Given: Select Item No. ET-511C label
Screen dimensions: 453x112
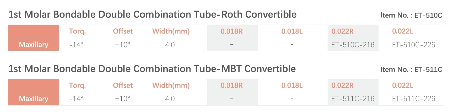Looking at the screenshot, I should coord(411,69).
